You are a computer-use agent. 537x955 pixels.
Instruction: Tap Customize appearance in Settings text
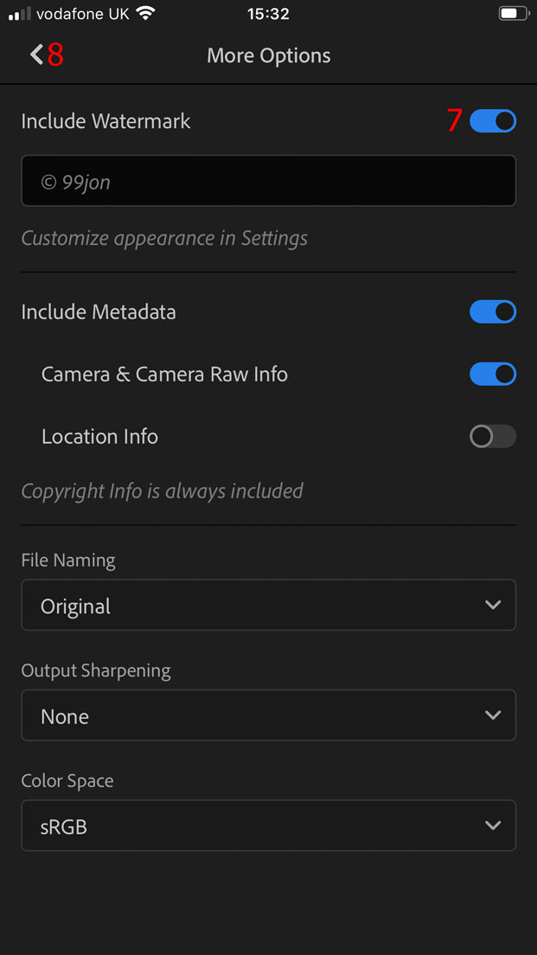point(164,238)
